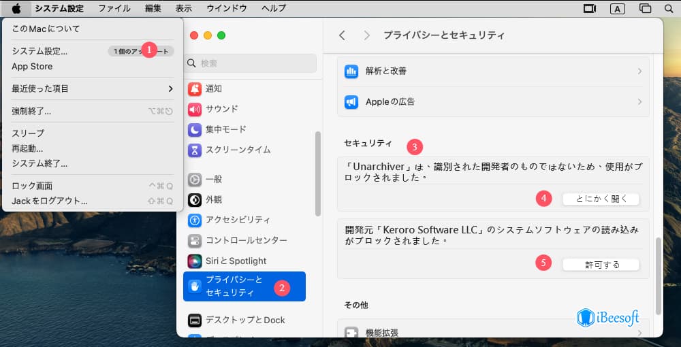The height and width of the screenshot is (347, 681).
Task: Click the Notifications (通知) sidebar icon
Action: 195,89
